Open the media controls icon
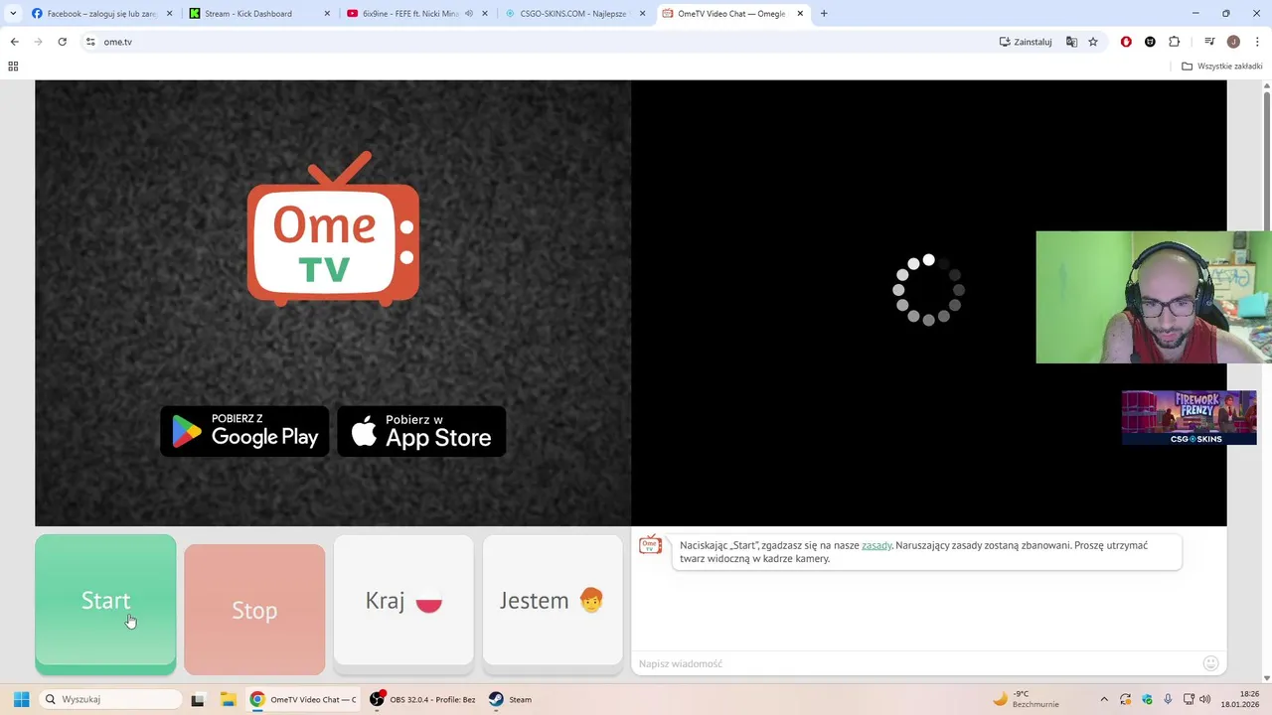Viewport: 1272px width, 715px height. (1209, 42)
